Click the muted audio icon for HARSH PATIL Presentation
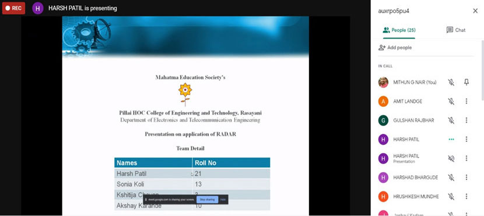 tap(451, 159)
